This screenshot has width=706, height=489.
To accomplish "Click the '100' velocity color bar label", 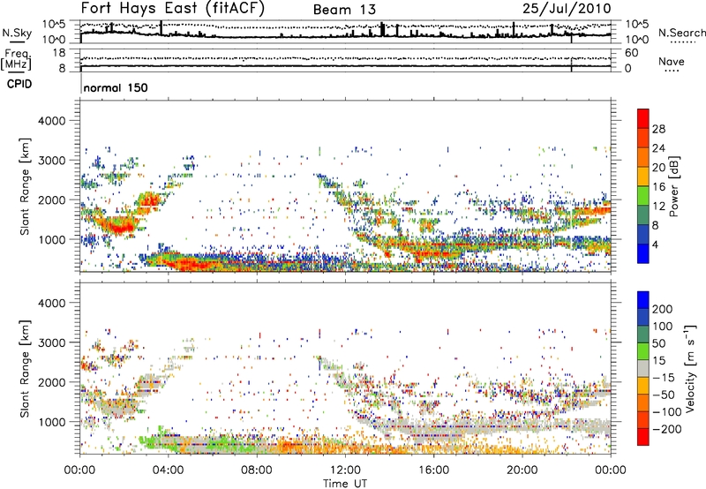I will pos(663,327).
